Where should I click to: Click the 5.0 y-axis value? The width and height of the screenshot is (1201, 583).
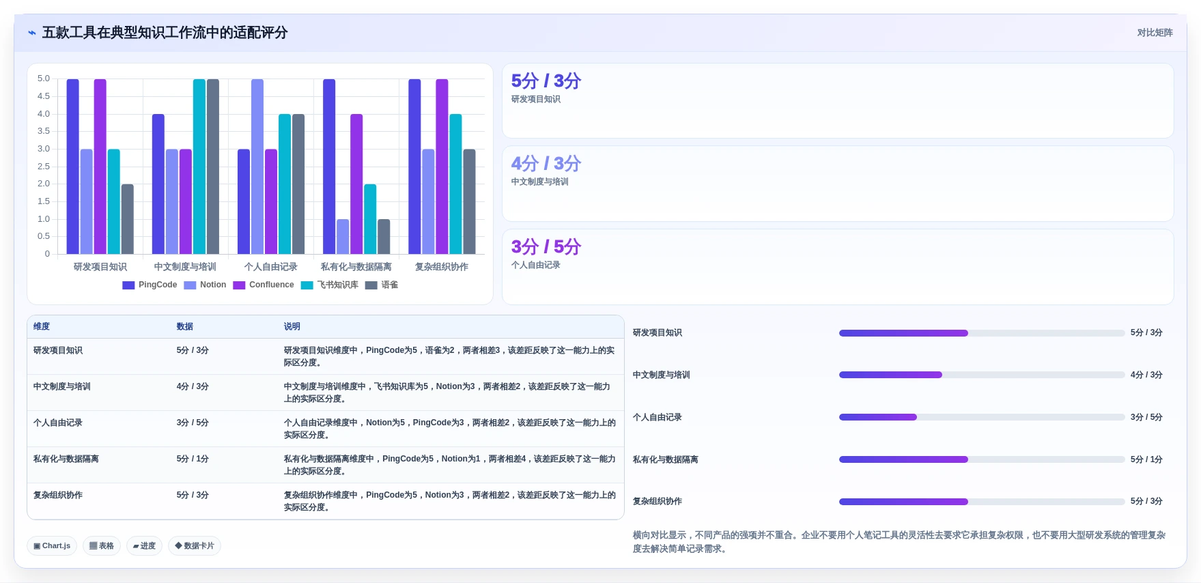click(x=44, y=79)
